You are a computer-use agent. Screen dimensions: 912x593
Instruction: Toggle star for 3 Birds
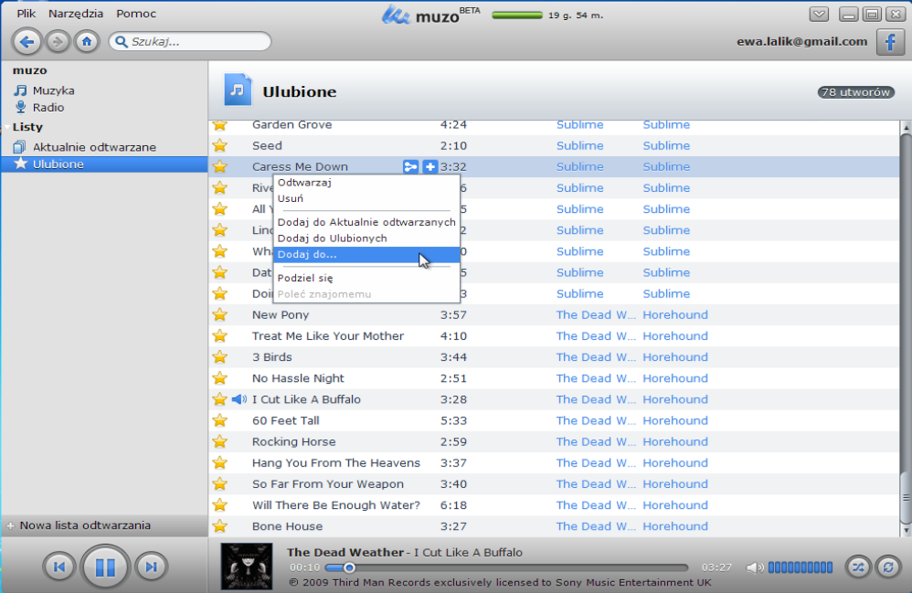(220, 357)
